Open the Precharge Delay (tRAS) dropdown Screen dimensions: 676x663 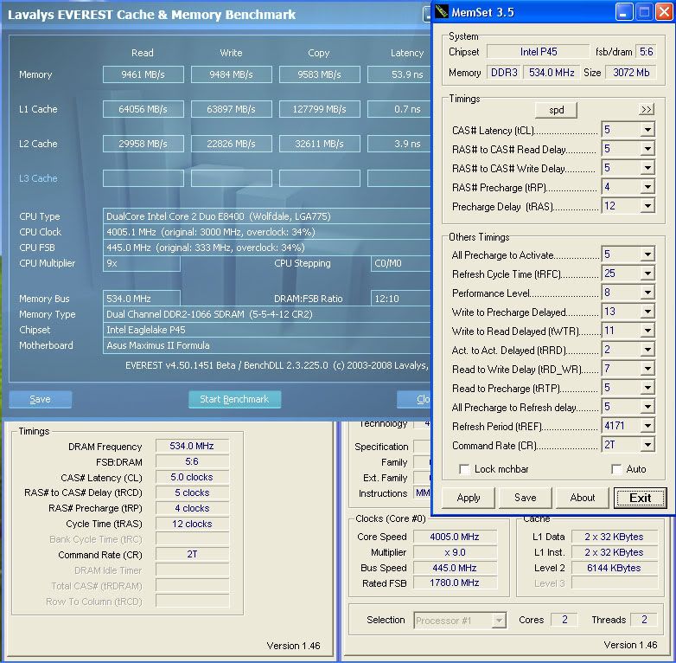pos(647,206)
